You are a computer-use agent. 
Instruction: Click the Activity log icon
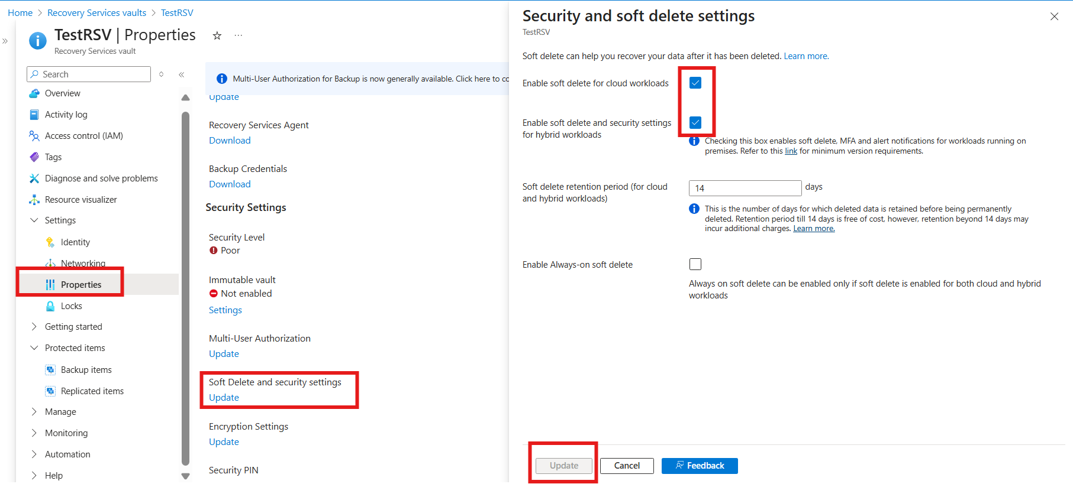tap(34, 115)
